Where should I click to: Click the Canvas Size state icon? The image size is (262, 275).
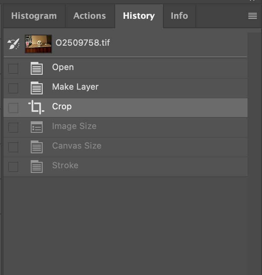37,146
